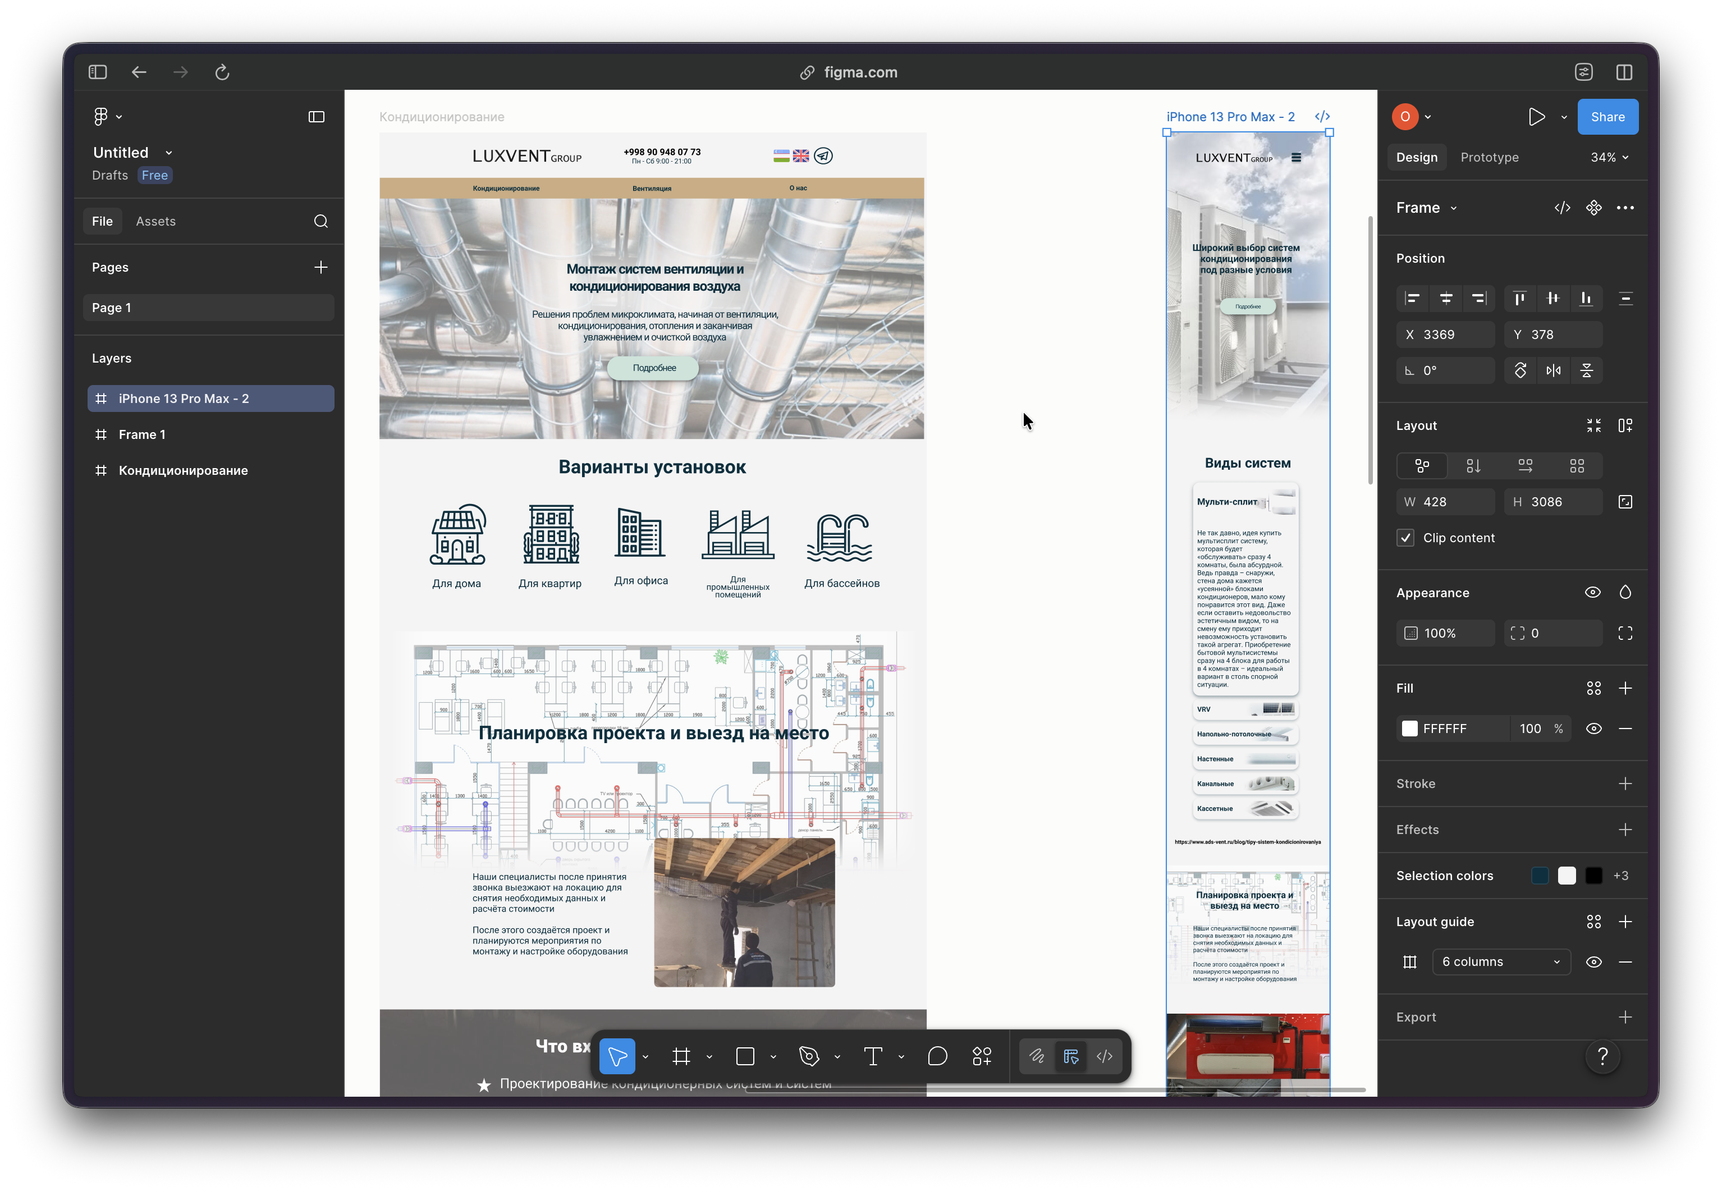
Task: Select the Move tool in bottom toolbar
Action: [617, 1056]
